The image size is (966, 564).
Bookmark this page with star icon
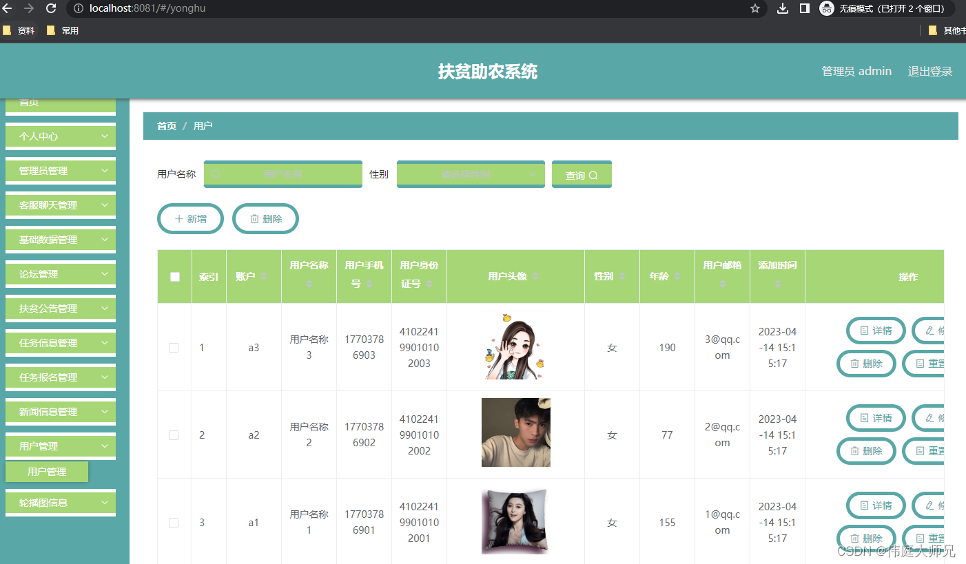coord(755,8)
